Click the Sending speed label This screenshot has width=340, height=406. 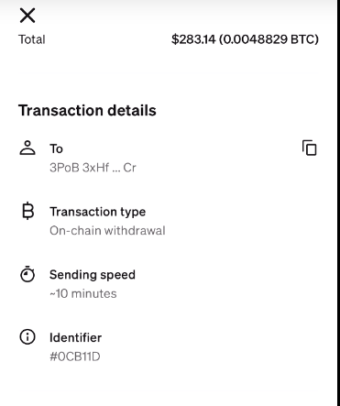[x=93, y=275]
